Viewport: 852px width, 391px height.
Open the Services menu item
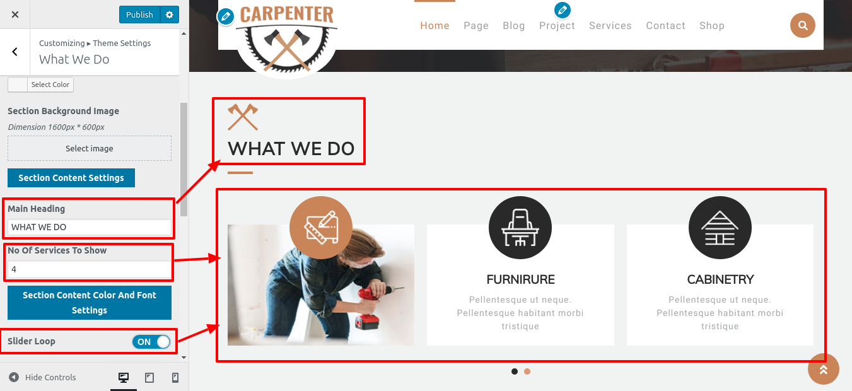610,26
